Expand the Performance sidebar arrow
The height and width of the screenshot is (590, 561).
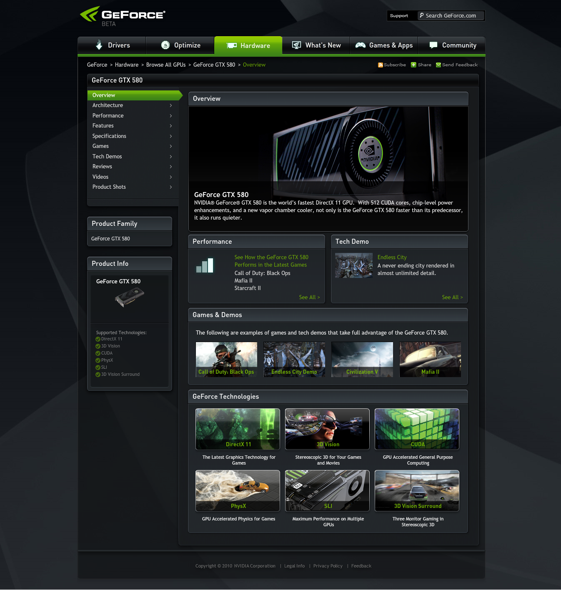[171, 116]
